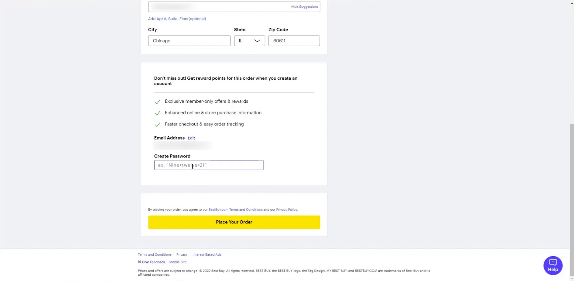Image resolution: width=574 pixels, height=281 pixels.
Task: Click the Give Feedback icon in footer
Action: [x=140, y=262]
